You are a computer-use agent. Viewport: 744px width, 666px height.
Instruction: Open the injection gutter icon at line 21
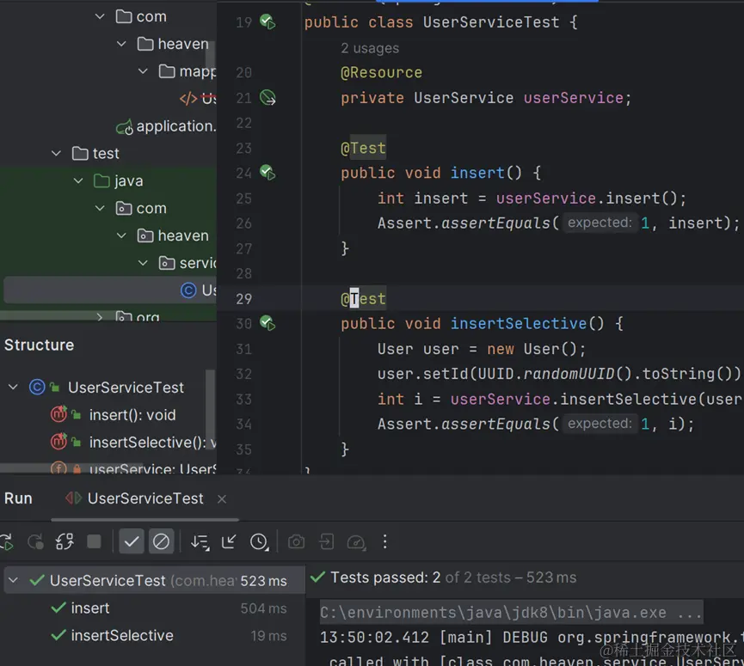click(267, 98)
